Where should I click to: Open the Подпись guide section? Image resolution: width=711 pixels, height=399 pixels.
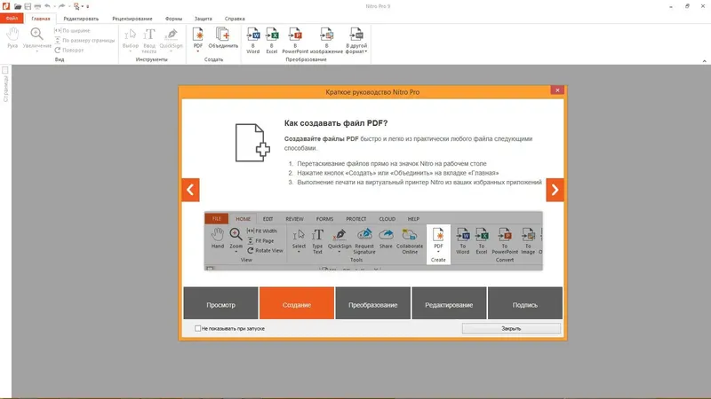coord(525,303)
